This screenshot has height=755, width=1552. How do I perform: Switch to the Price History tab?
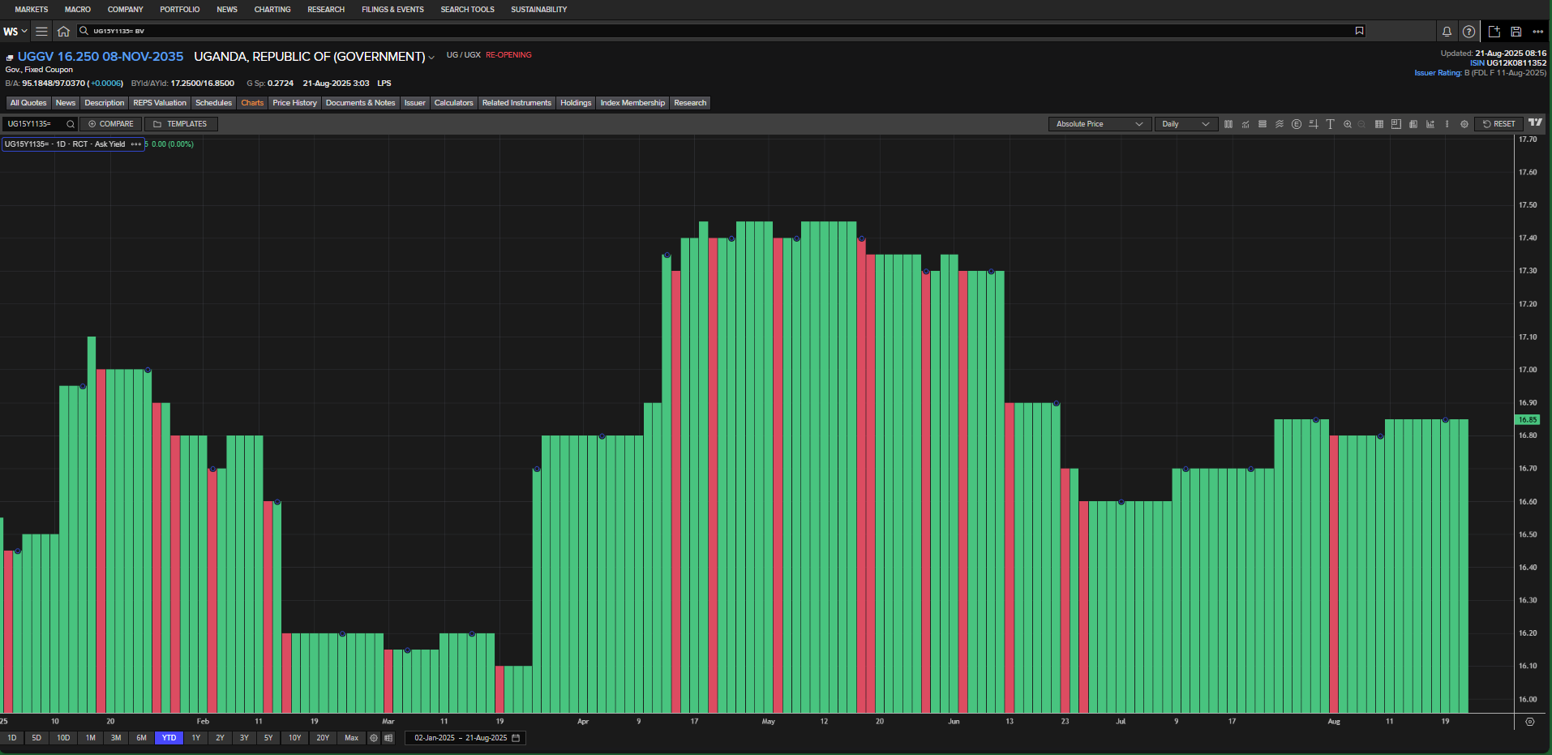(294, 103)
